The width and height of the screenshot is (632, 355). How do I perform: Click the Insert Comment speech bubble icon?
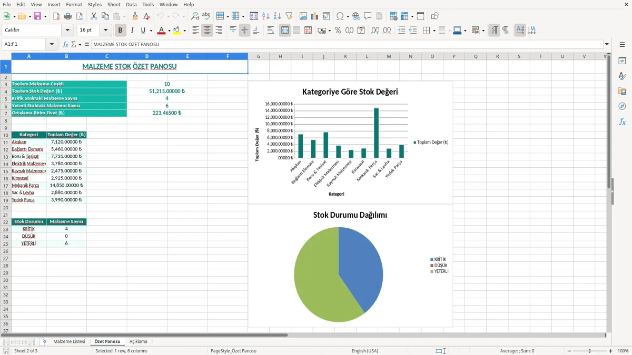point(368,16)
